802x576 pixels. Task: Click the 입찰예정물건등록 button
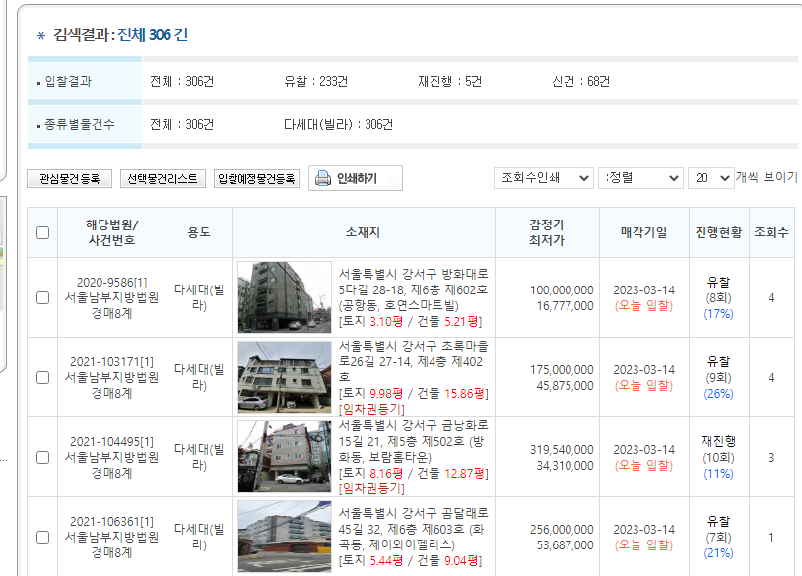[256, 179]
